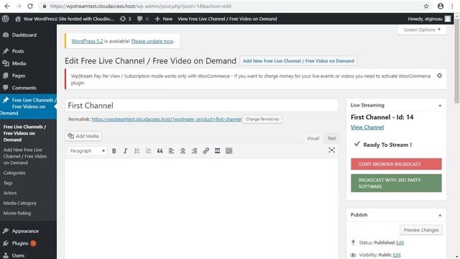
Task: Click Change Permalinks button
Action: (262, 119)
